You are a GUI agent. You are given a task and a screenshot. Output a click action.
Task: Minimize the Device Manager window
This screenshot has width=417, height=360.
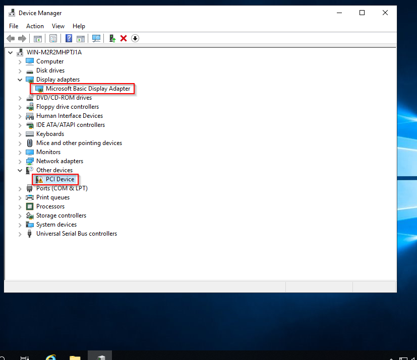pyautogui.click(x=339, y=13)
